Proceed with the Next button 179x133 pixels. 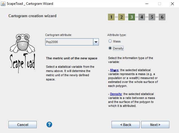[155, 125]
